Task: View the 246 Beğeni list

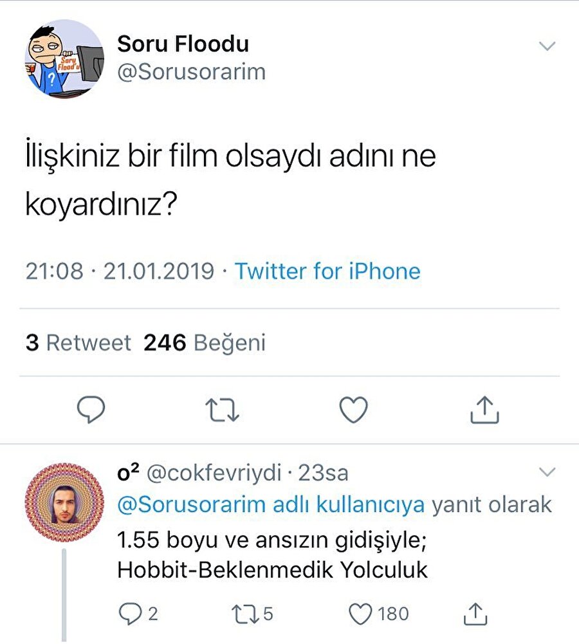Action: [x=206, y=342]
